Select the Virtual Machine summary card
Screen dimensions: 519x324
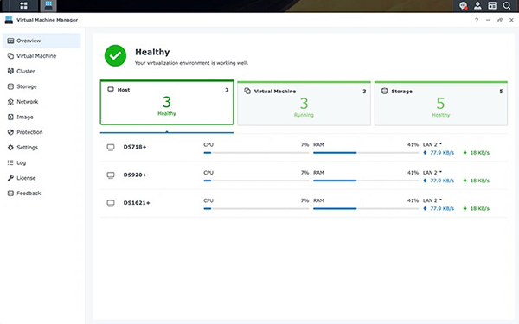pos(304,104)
